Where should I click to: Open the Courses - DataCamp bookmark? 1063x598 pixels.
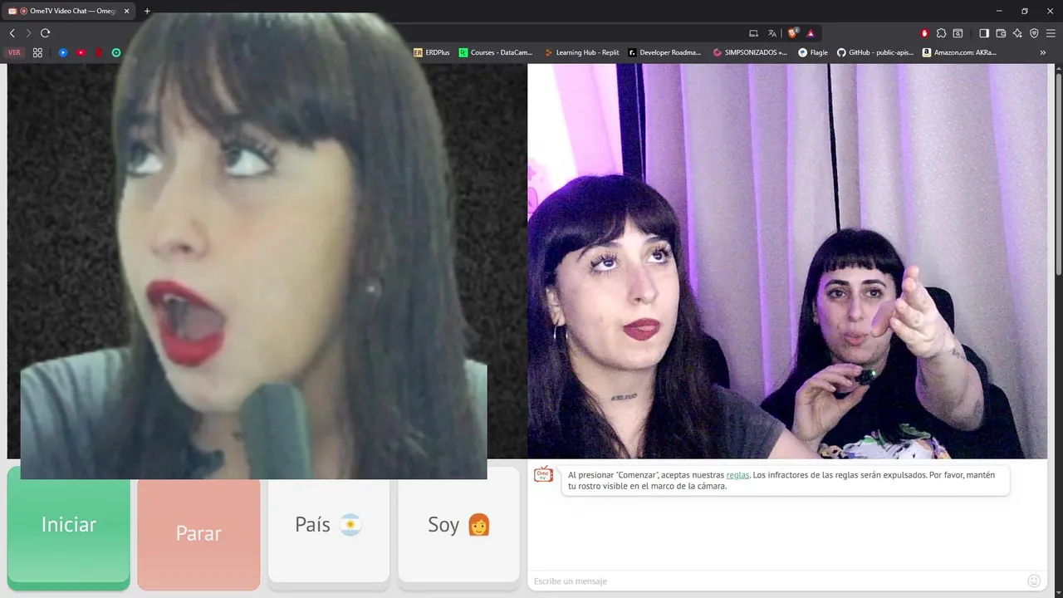[496, 52]
